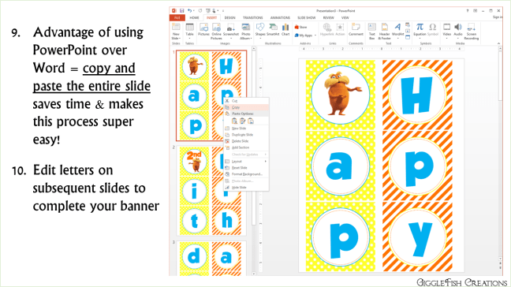This screenshot has height=287, width=511.
Task: Open the FILE tab
Action: (x=177, y=17)
